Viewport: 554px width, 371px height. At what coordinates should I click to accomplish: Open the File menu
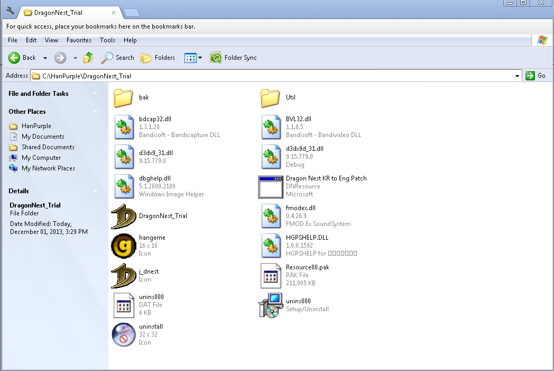[x=13, y=40]
